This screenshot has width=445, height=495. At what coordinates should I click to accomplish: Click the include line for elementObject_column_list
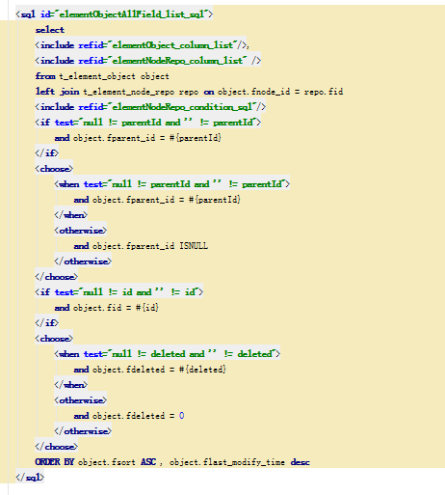pos(142,45)
